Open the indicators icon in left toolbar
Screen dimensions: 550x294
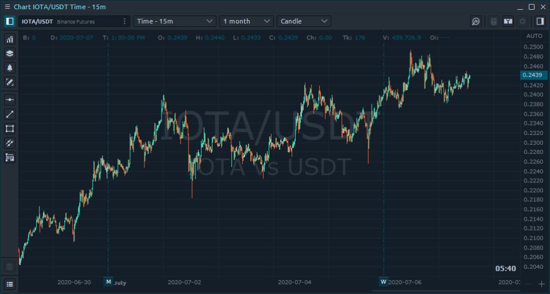(x=10, y=39)
